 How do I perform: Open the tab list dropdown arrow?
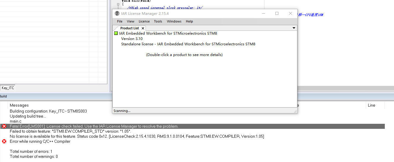click(294, 28)
